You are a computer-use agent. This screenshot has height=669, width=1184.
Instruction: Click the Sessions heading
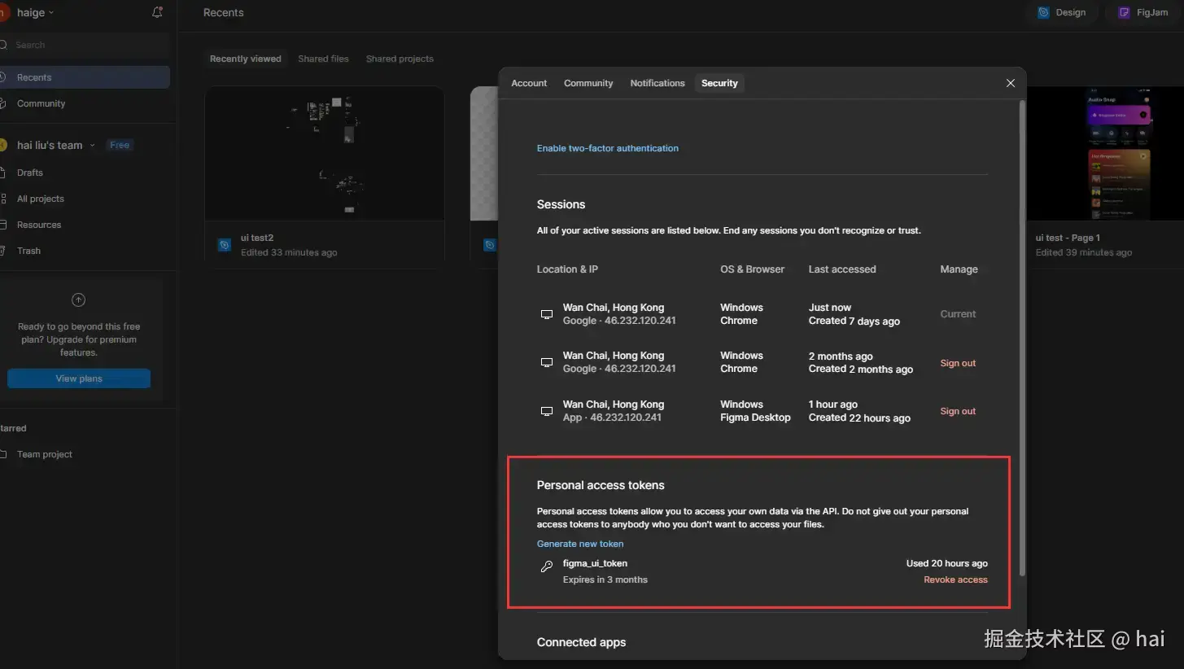coord(561,204)
